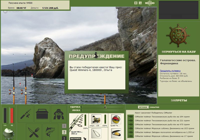Click the ЕДА food level bar
200x140 pixels.
point(5,115)
